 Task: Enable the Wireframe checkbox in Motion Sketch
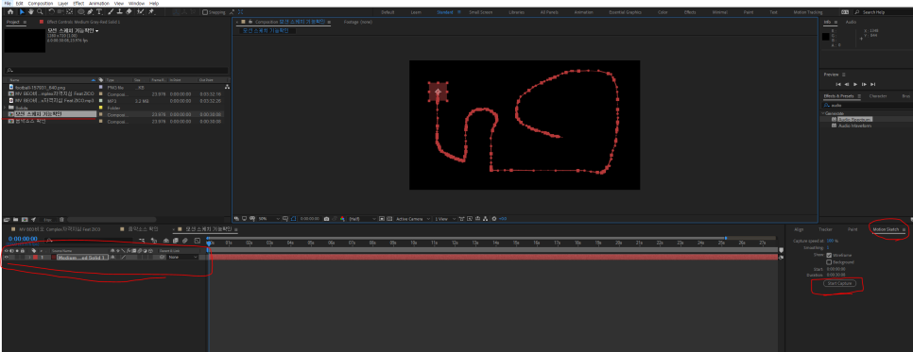829,255
